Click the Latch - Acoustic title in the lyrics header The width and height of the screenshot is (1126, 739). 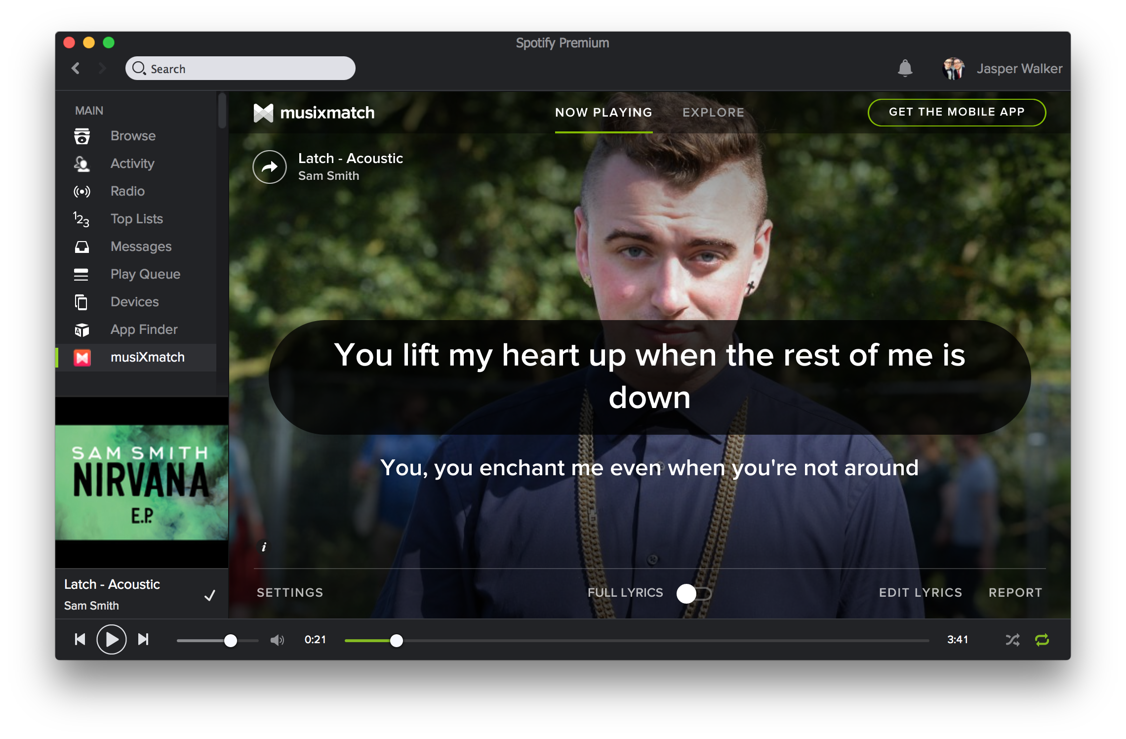tap(351, 158)
